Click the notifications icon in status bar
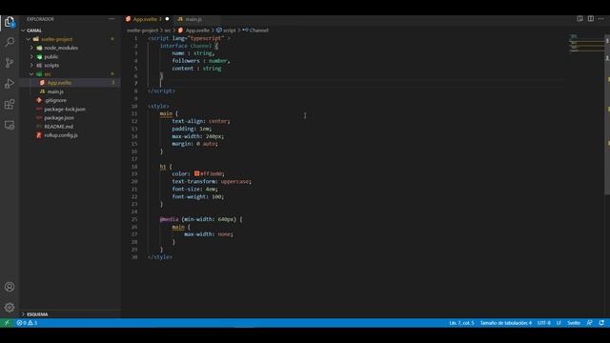This screenshot has width=610, height=343. pos(601,323)
